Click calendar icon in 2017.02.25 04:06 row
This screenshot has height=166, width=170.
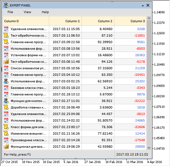tap(6, 114)
